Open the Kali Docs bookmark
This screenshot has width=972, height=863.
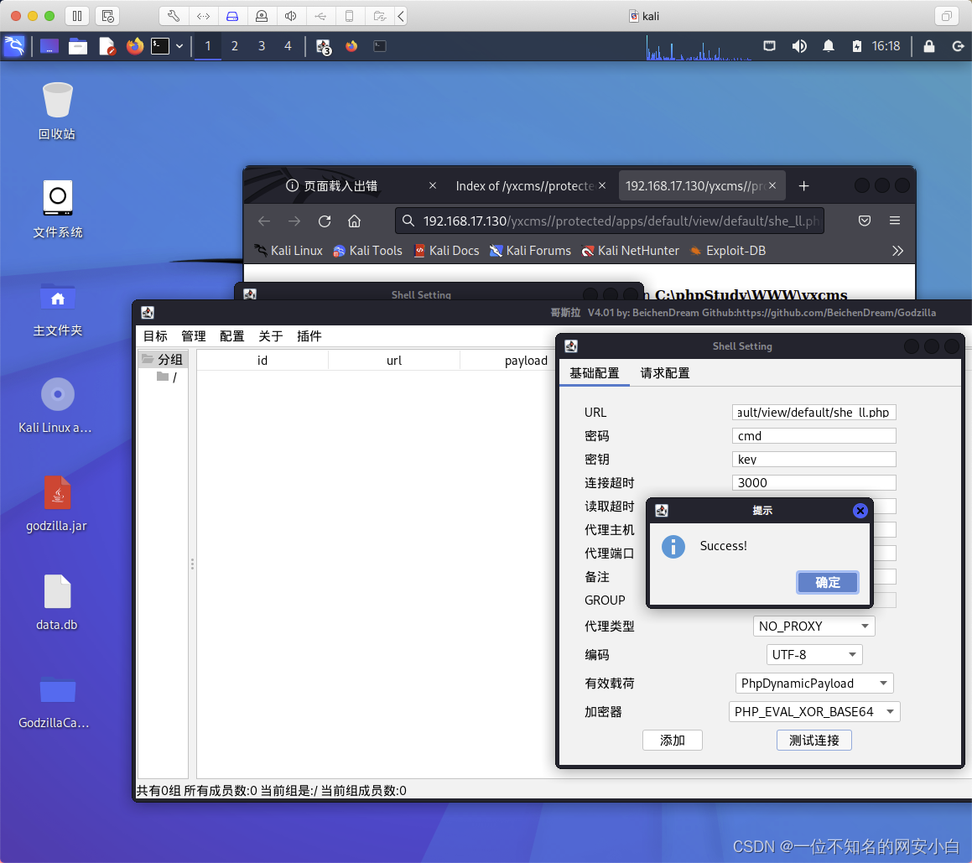(447, 251)
